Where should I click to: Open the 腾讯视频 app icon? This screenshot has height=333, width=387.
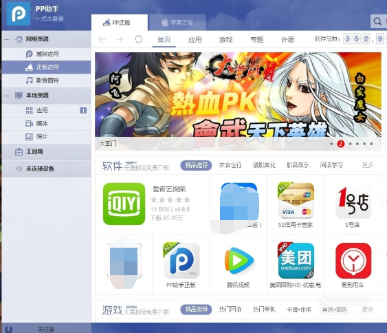pos(239,260)
